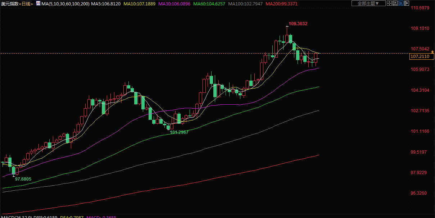Viewport: 435px width, 218px height.
Task: Toggle the blue highlighted chart play icon
Action: tap(400, 3)
